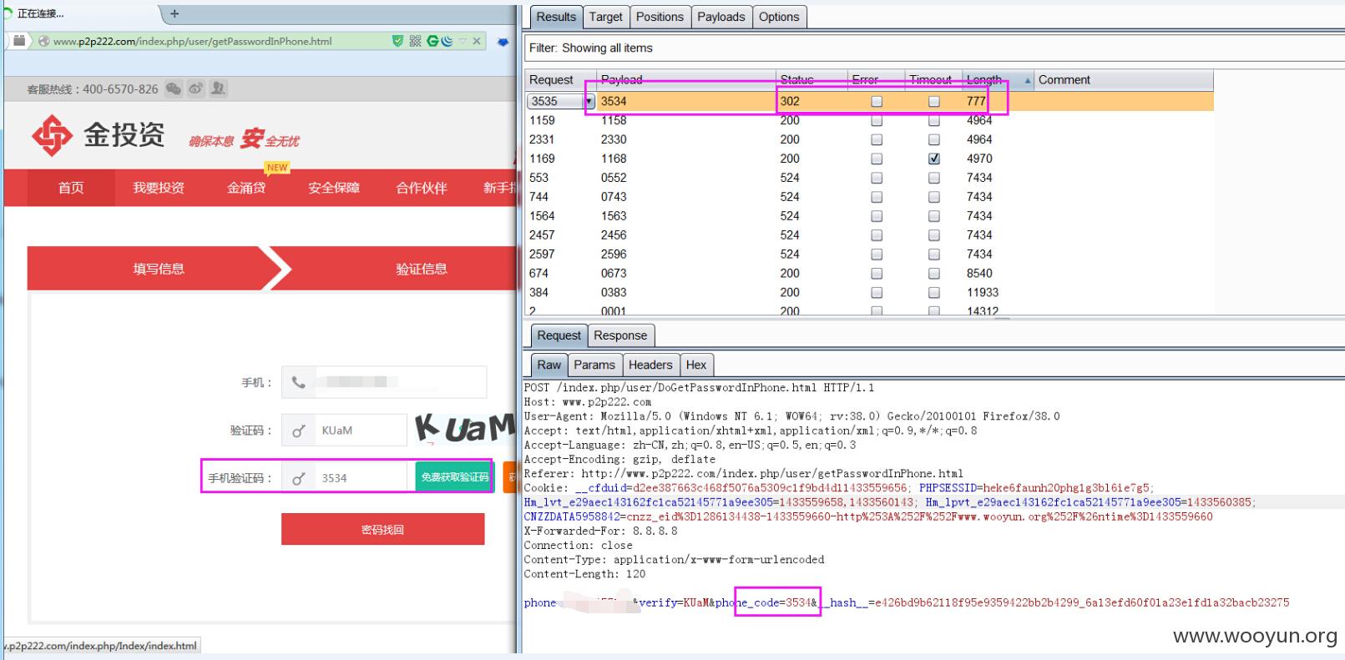Image resolution: width=1345 pixels, height=660 pixels.
Task: Toggle Error checkbox in row 3535
Action: point(877,101)
